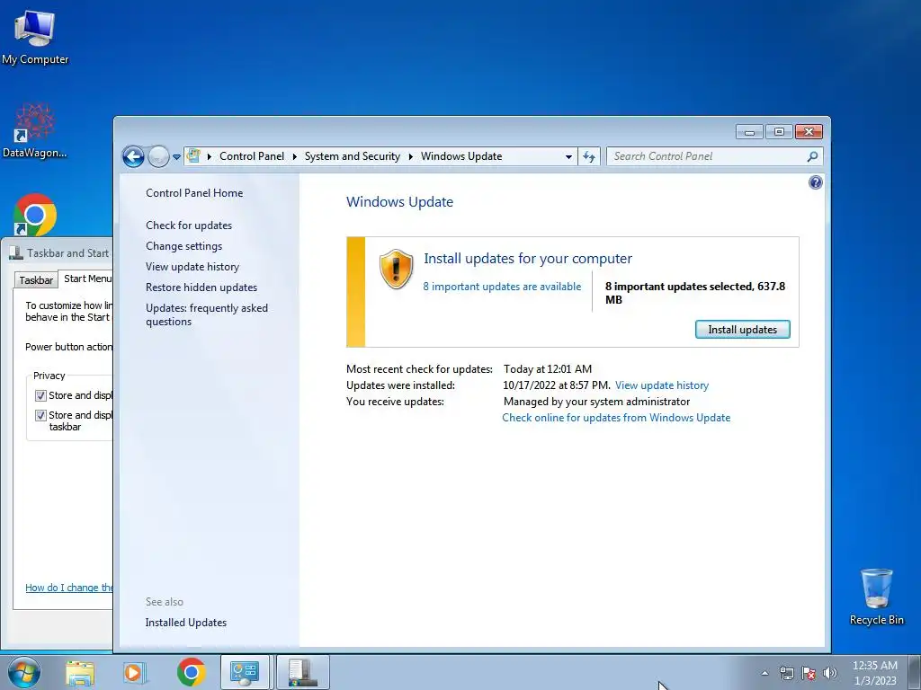Open recent pages dropdown next to Forward arrow
The height and width of the screenshot is (690, 921).
point(176,157)
